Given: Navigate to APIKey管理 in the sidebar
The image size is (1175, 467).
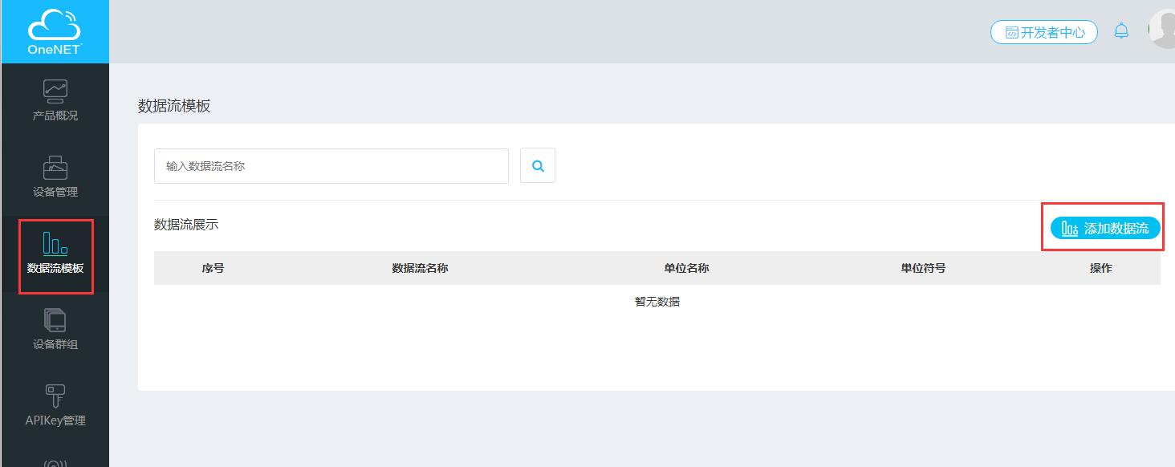Looking at the screenshot, I should pyautogui.click(x=55, y=405).
